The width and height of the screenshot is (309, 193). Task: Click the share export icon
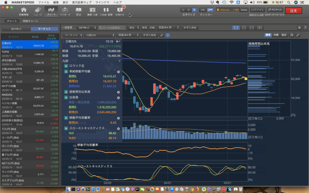(x=305, y=28)
